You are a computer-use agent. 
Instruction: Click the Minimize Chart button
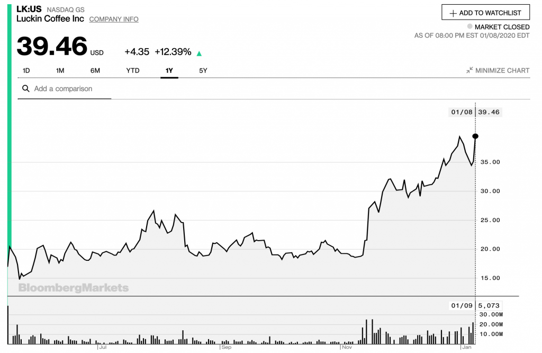click(498, 70)
